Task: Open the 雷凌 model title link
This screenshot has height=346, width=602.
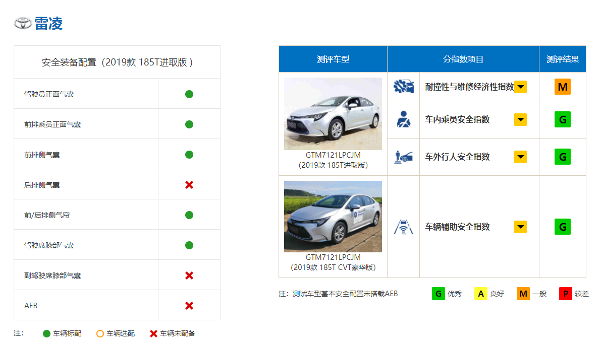Action: (x=48, y=24)
